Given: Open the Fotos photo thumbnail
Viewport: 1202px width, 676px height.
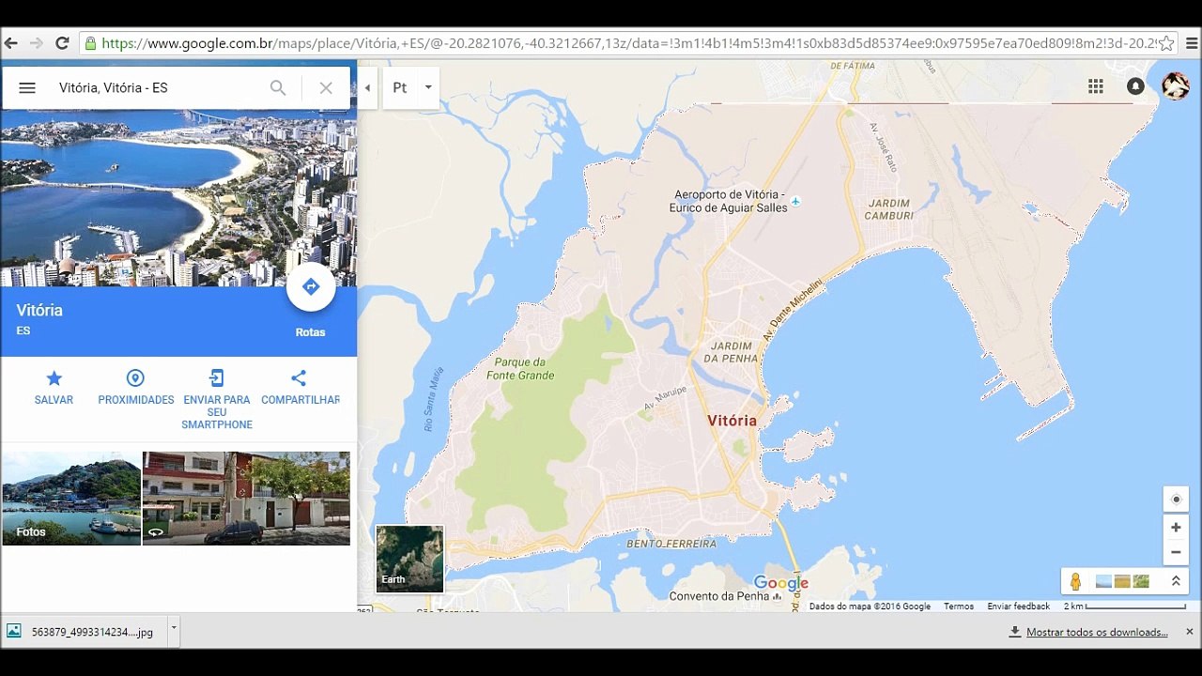Looking at the screenshot, I should point(71,499).
